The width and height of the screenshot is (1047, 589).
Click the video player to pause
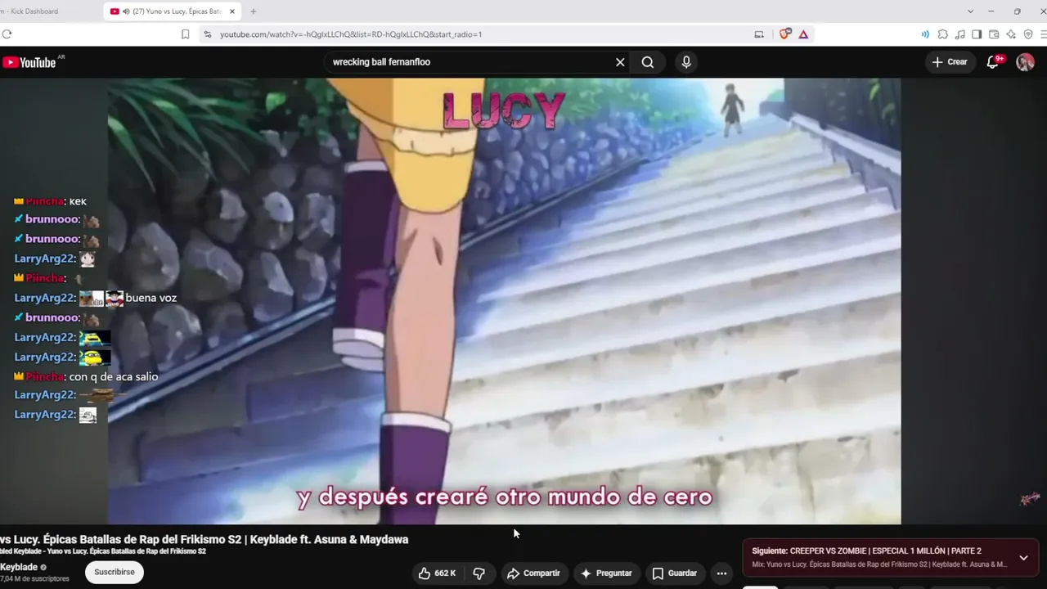(x=504, y=301)
